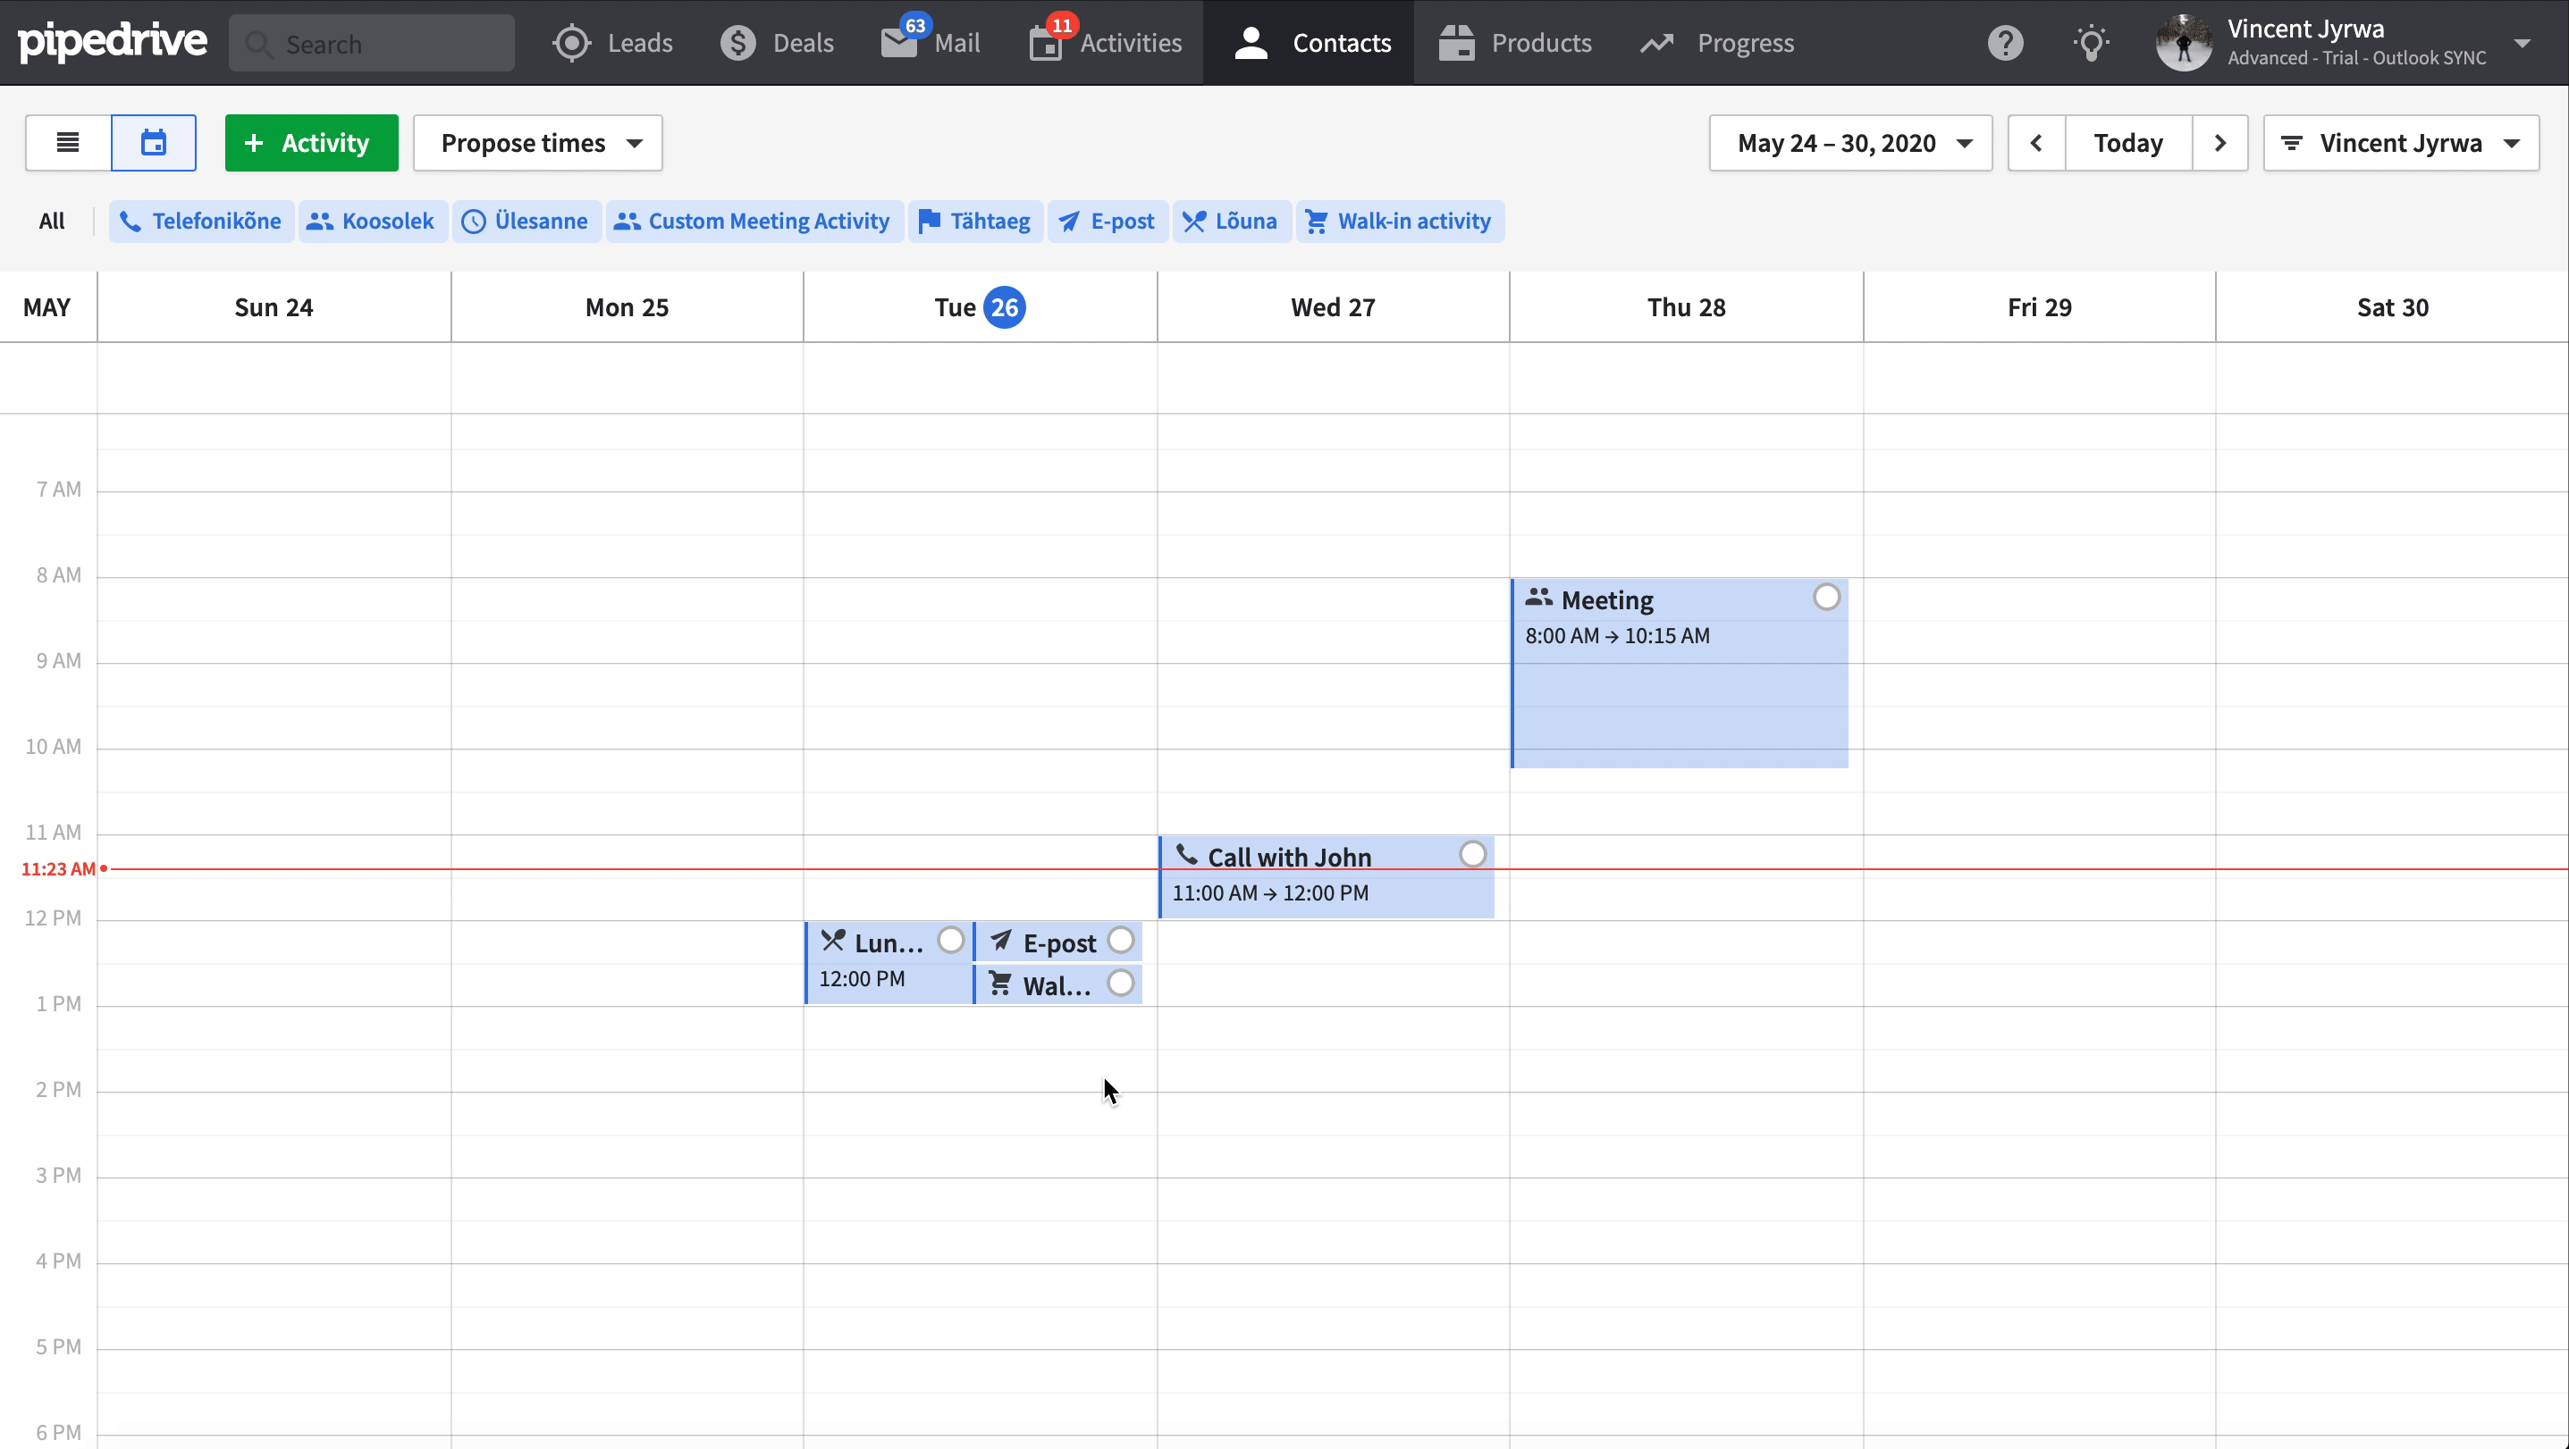Jump to Today in calendar
This screenshot has width=2569, height=1449.
2127,143
